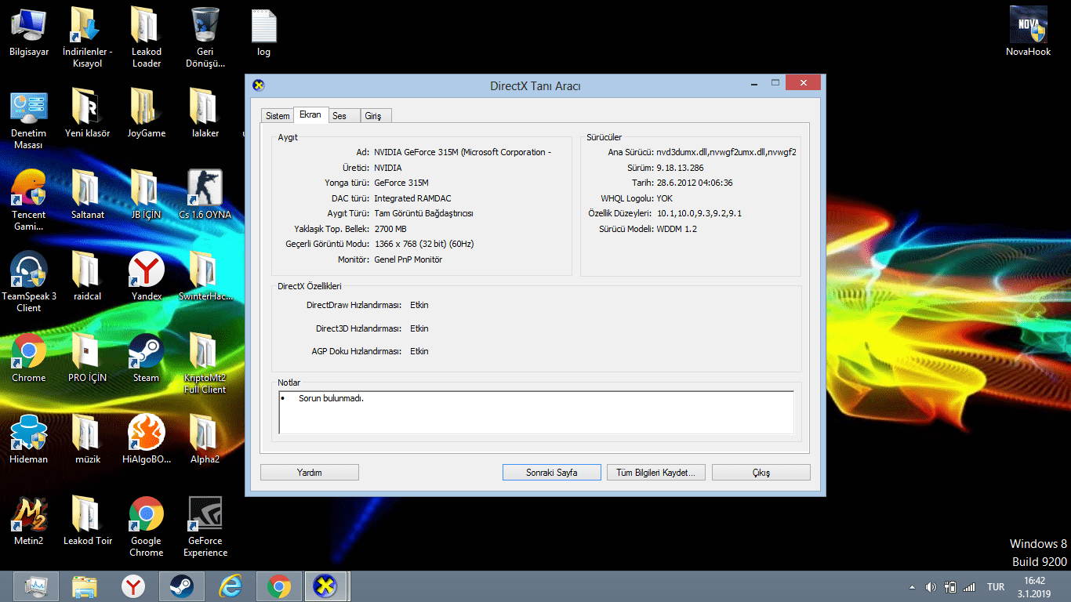Select the Yandex browser desktop shortcut
Viewport: 1071px width, 602px height.
click(x=146, y=277)
